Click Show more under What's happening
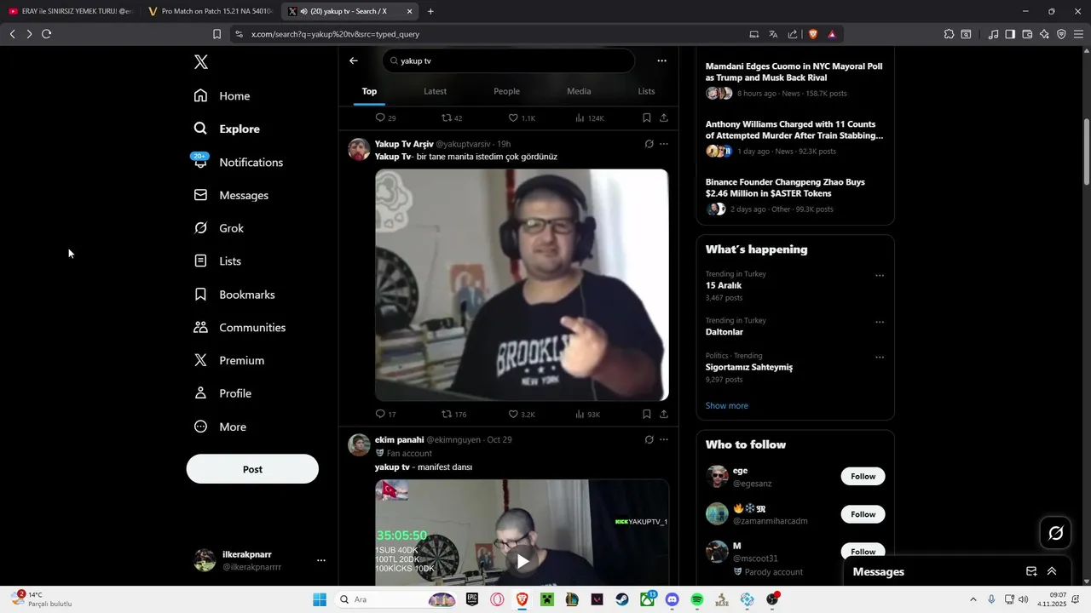This screenshot has width=1091, height=613. pyautogui.click(x=727, y=406)
